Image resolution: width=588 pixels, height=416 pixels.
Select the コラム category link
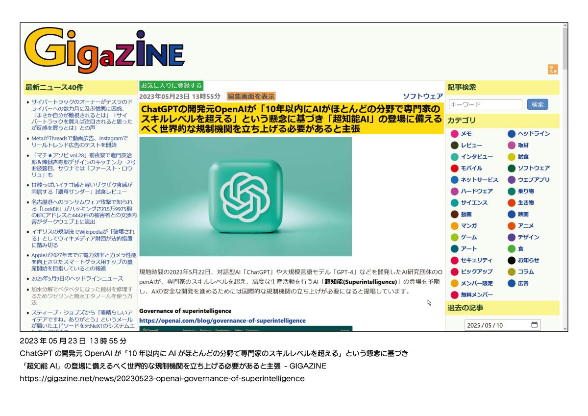tap(526, 271)
